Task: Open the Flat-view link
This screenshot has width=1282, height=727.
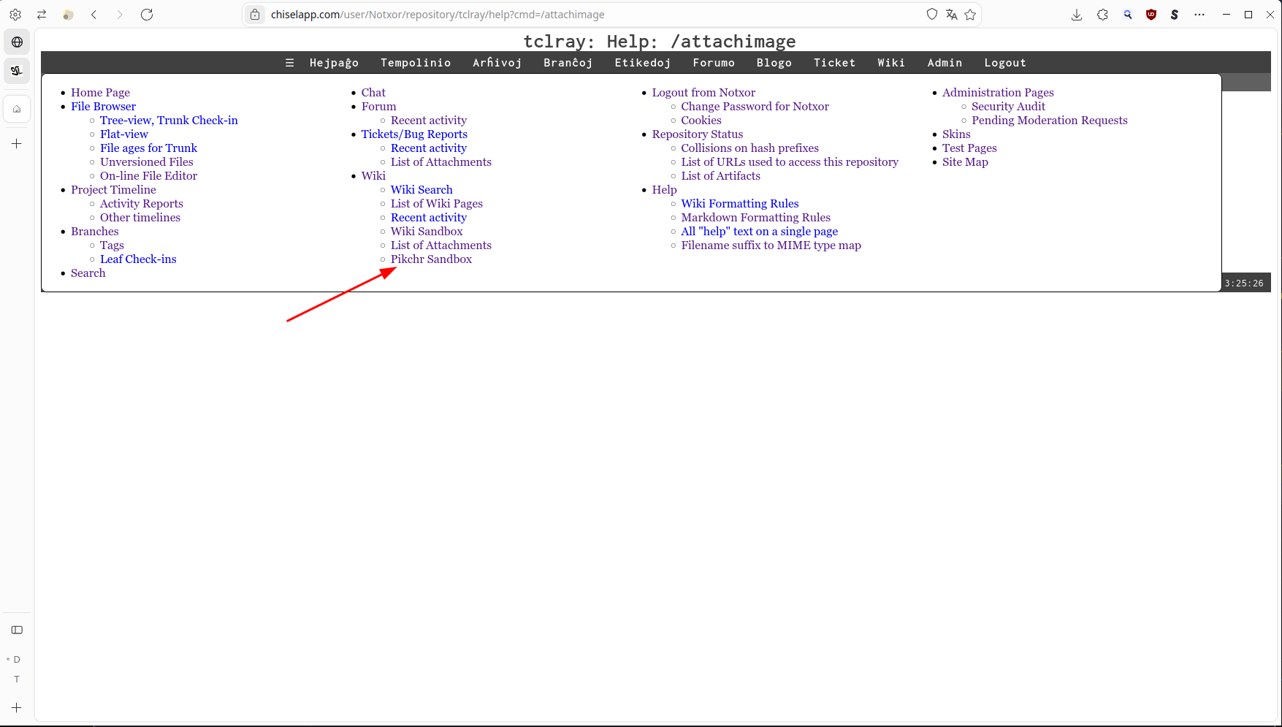Action: [124, 134]
